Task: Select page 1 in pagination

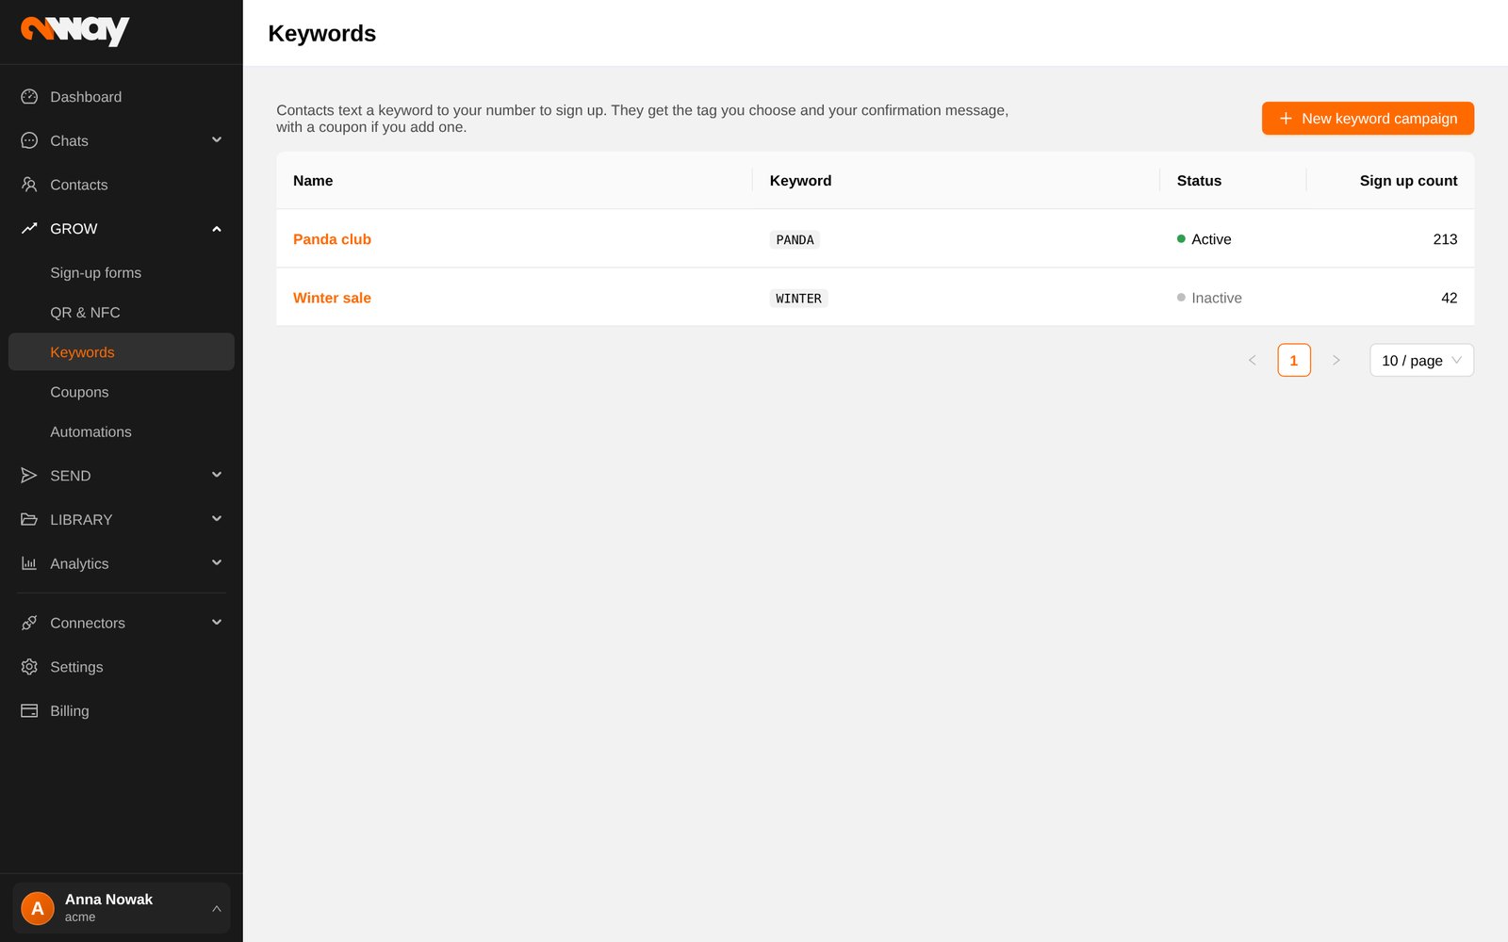Action: tap(1294, 360)
